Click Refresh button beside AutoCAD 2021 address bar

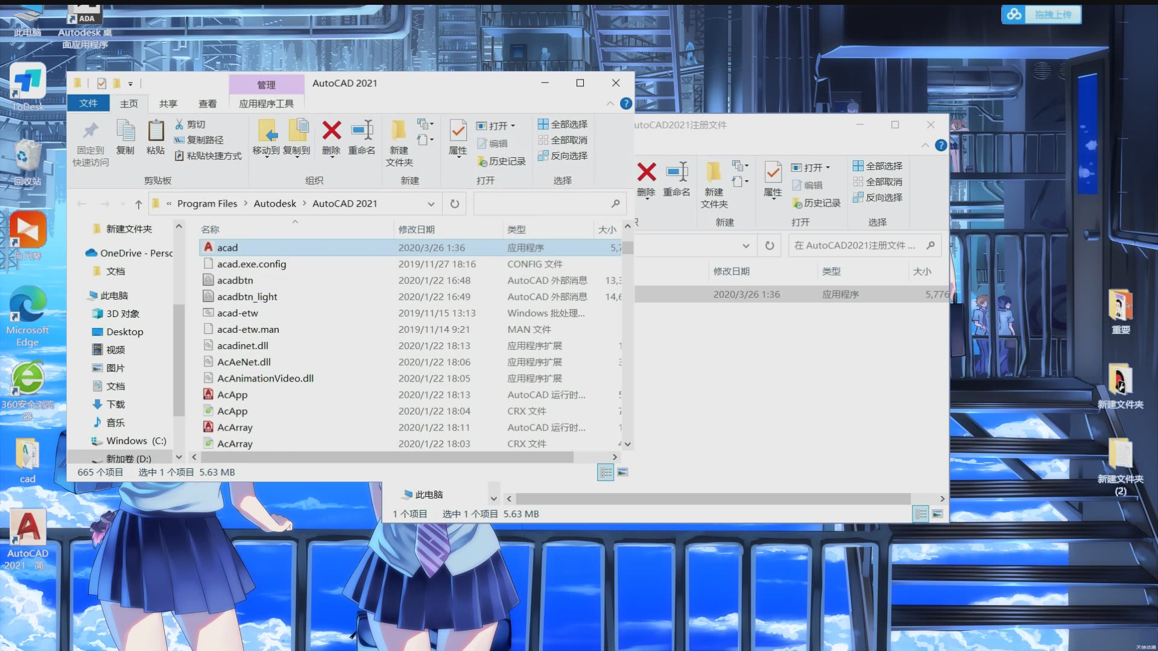click(455, 204)
